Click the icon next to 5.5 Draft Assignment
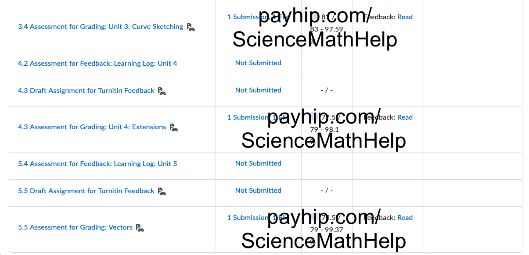 [162, 191]
